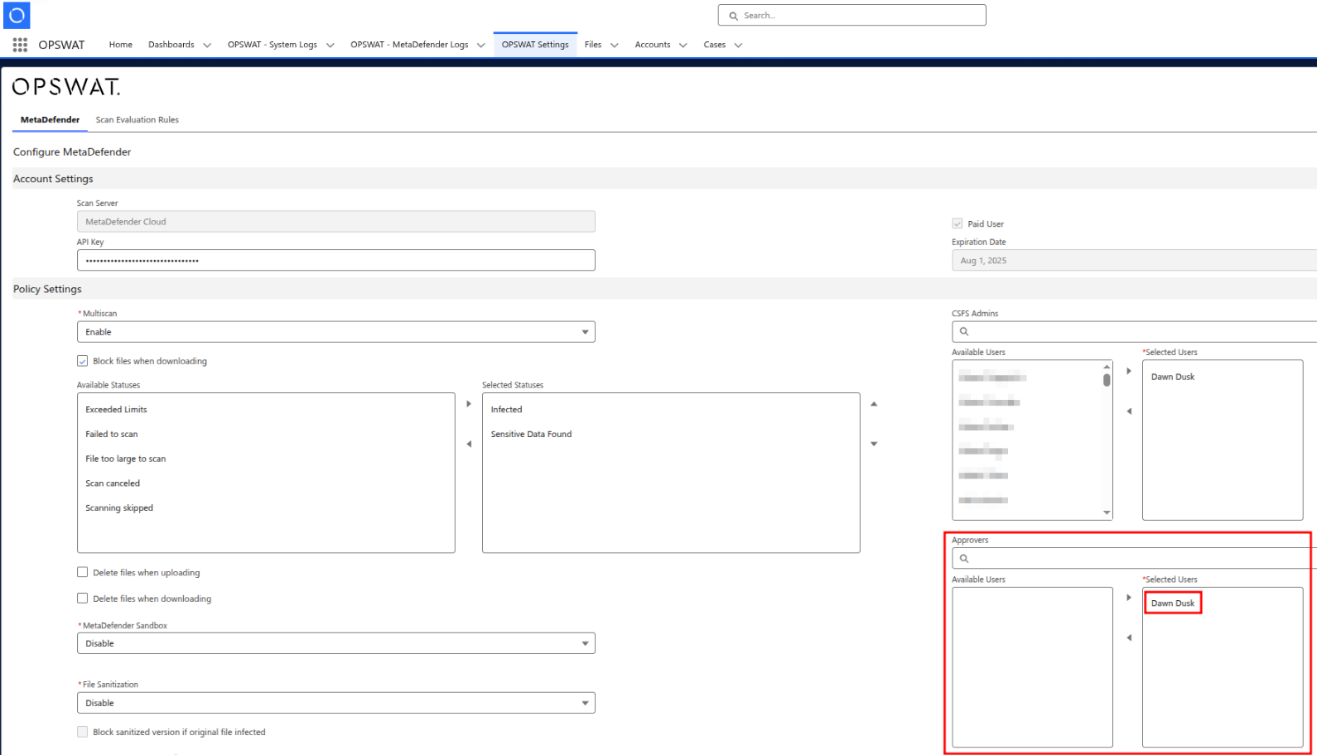The width and height of the screenshot is (1317, 755).
Task: Toggle Block files when downloading checkbox
Action: pyautogui.click(x=82, y=361)
